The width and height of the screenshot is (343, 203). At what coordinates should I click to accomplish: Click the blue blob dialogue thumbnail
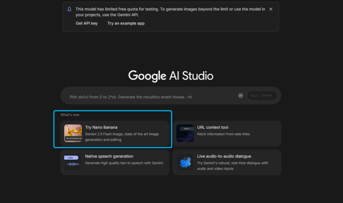pos(185,162)
